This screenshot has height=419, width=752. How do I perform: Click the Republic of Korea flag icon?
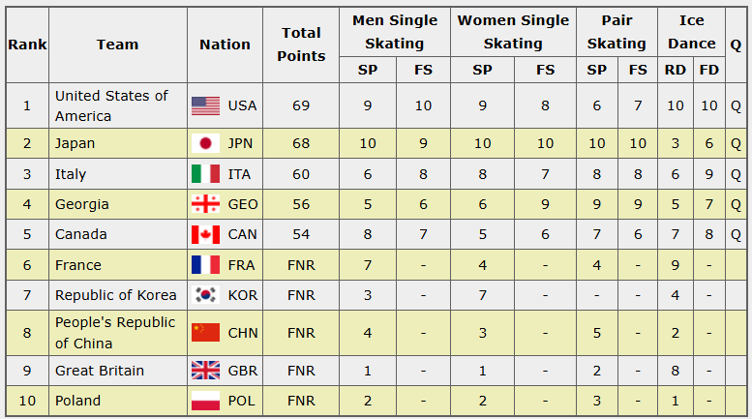point(205,295)
